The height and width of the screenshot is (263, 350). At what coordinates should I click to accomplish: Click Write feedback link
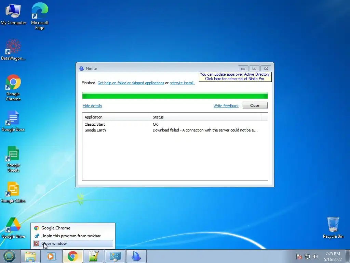pos(226,106)
